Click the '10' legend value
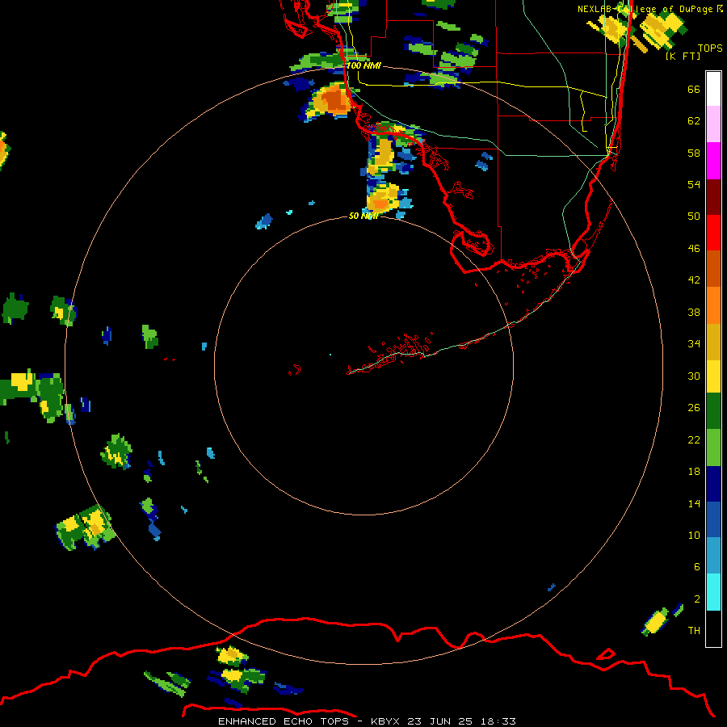Viewport: 727px width, 727px height. click(x=694, y=535)
